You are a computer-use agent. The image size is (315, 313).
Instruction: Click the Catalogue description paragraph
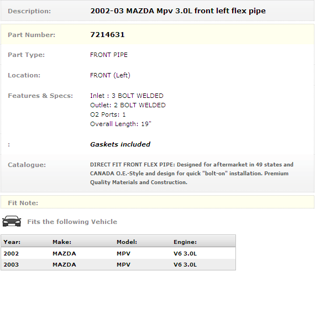pos(192,174)
